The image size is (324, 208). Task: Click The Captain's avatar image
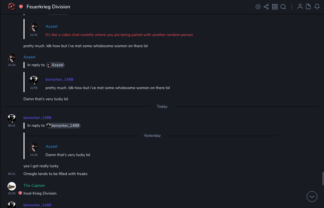[12, 186]
